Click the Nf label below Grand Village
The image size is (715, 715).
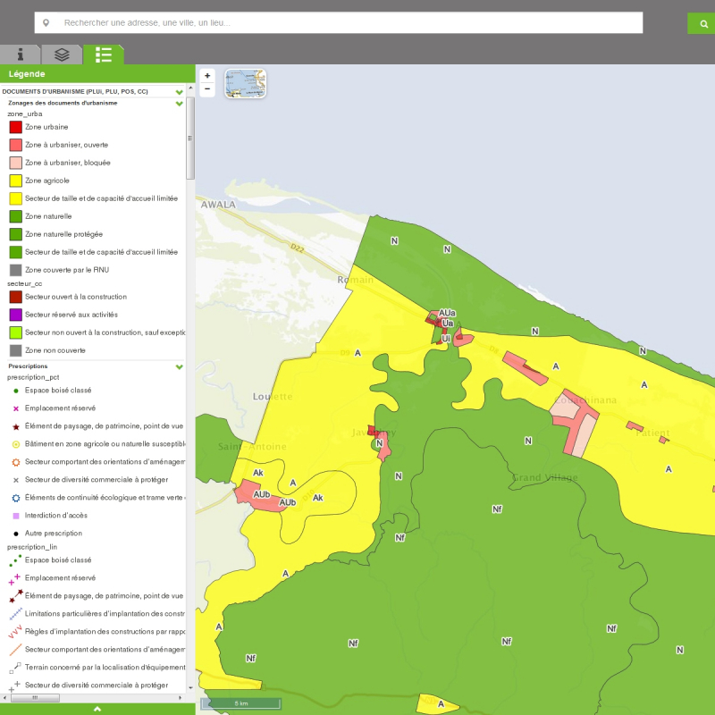pyautogui.click(x=497, y=509)
